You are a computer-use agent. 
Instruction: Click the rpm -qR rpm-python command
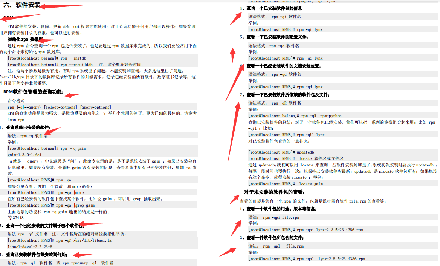tap(295, 116)
